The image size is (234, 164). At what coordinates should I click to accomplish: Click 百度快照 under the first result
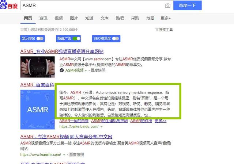pyautogui.click(x=98, y=70)
